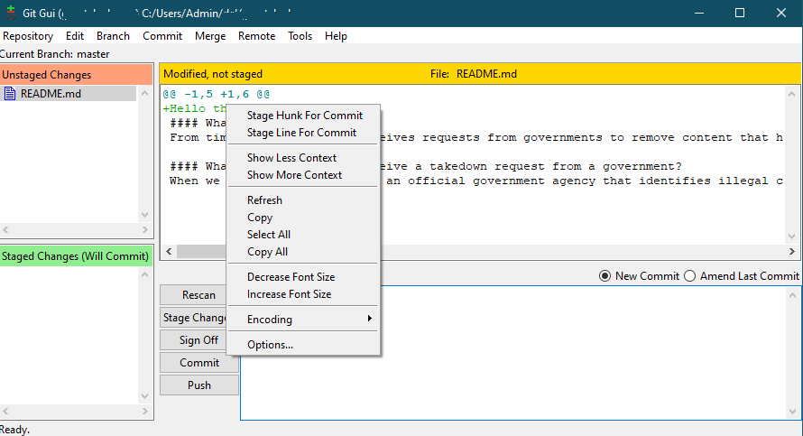This screenshot has height=436, width=803.
Task: Click the diff pane's horizontal scrollbar right arrow
Action: click(x=792, y=252)
